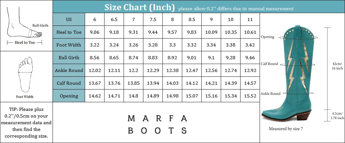The image size is (345, 143).
Task: Click the foot-sole width illustration
Action: 25,74
